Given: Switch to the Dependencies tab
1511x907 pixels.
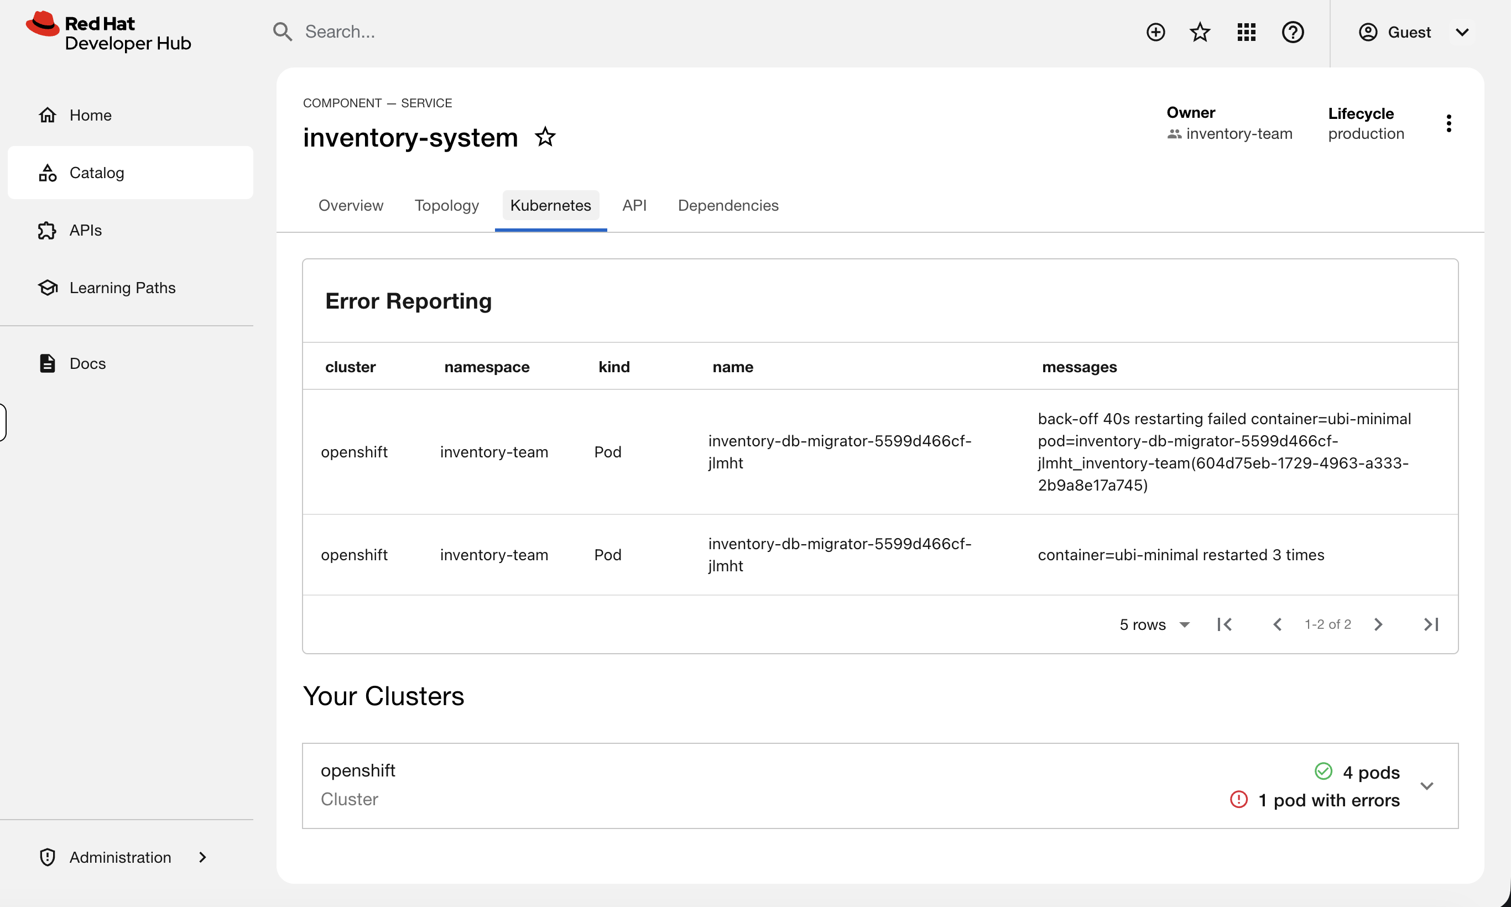Looking at the screenshot, I should 728,205.
